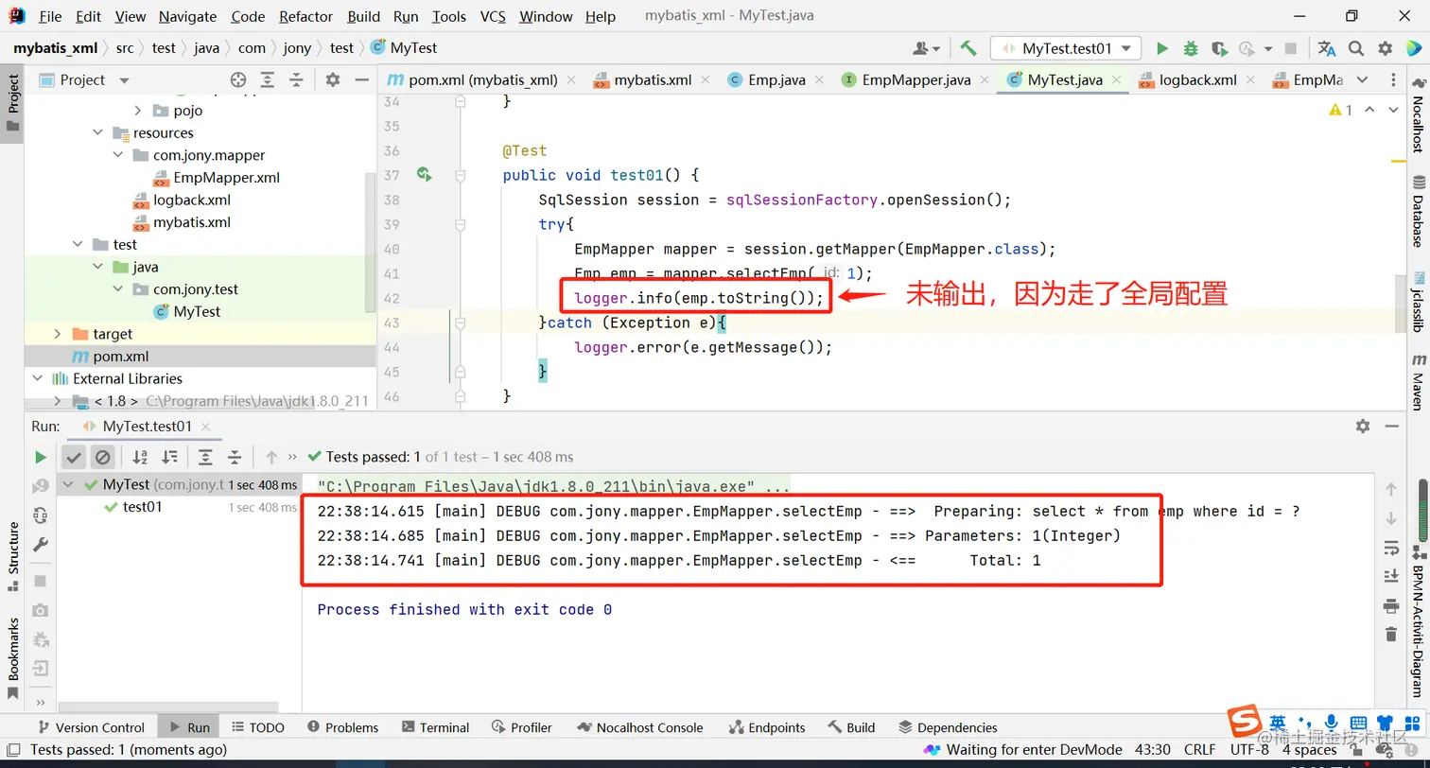
Task: Print console output icon
Action: click(1390, 605)
